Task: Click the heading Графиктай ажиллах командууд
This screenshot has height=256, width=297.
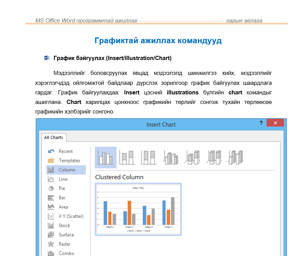Action: pyautogui.click(x=158, y=41)
